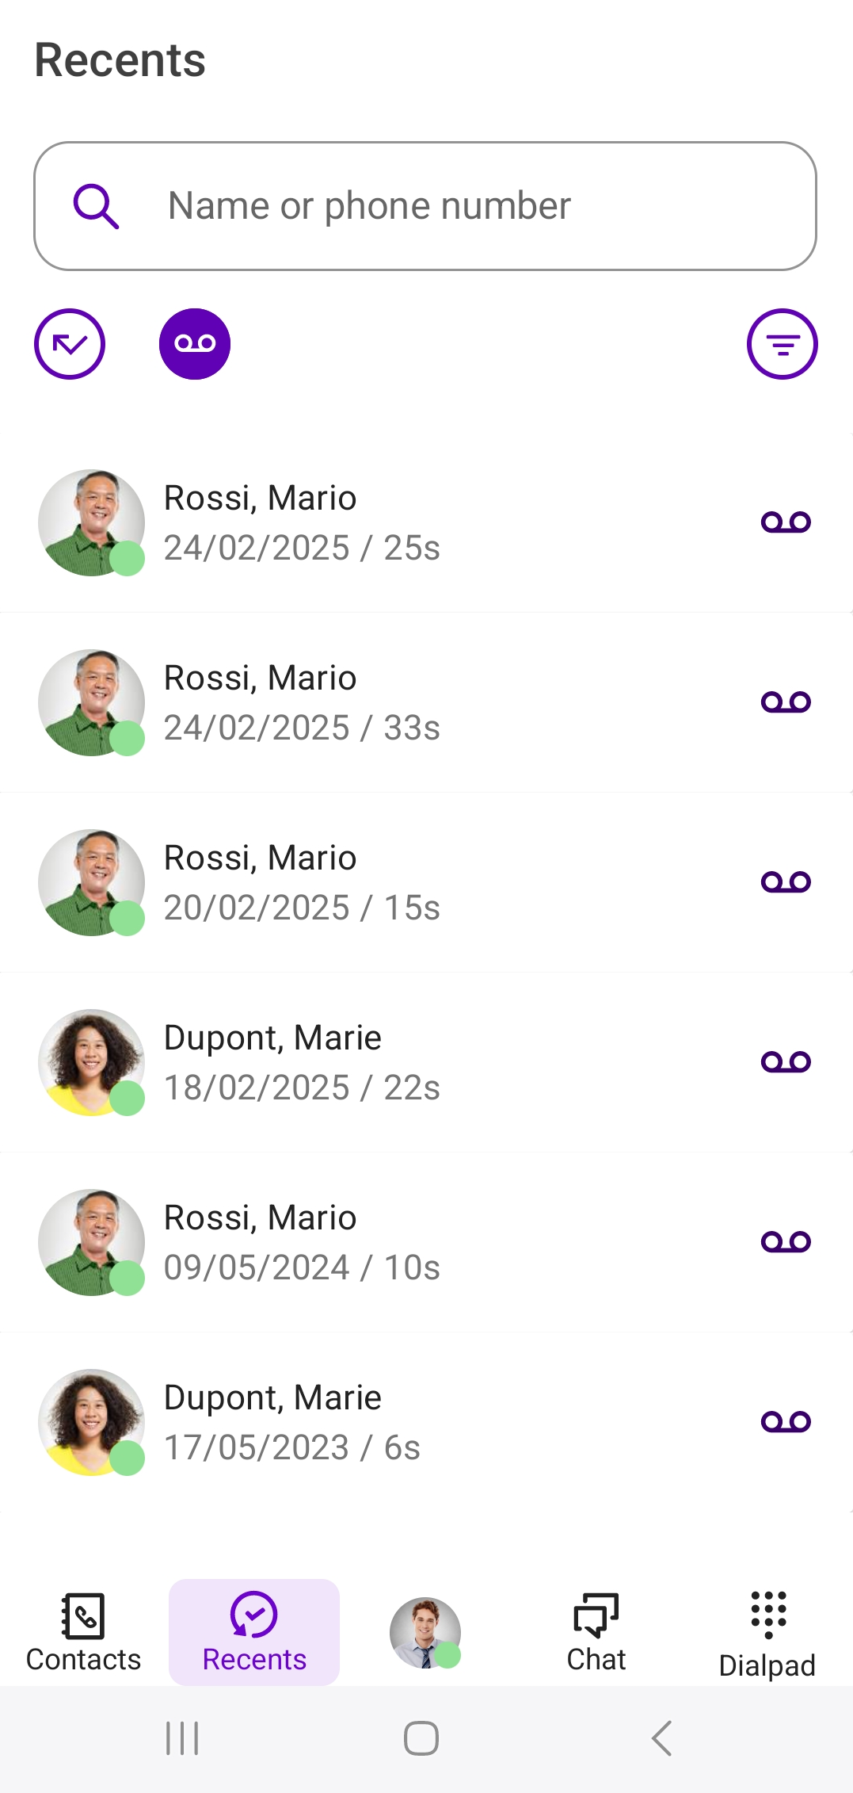Tap Rossi, Mario's avatar on 33s voicemail
The height and width of the screenshot is (1793, 853).
pos(92,702)
